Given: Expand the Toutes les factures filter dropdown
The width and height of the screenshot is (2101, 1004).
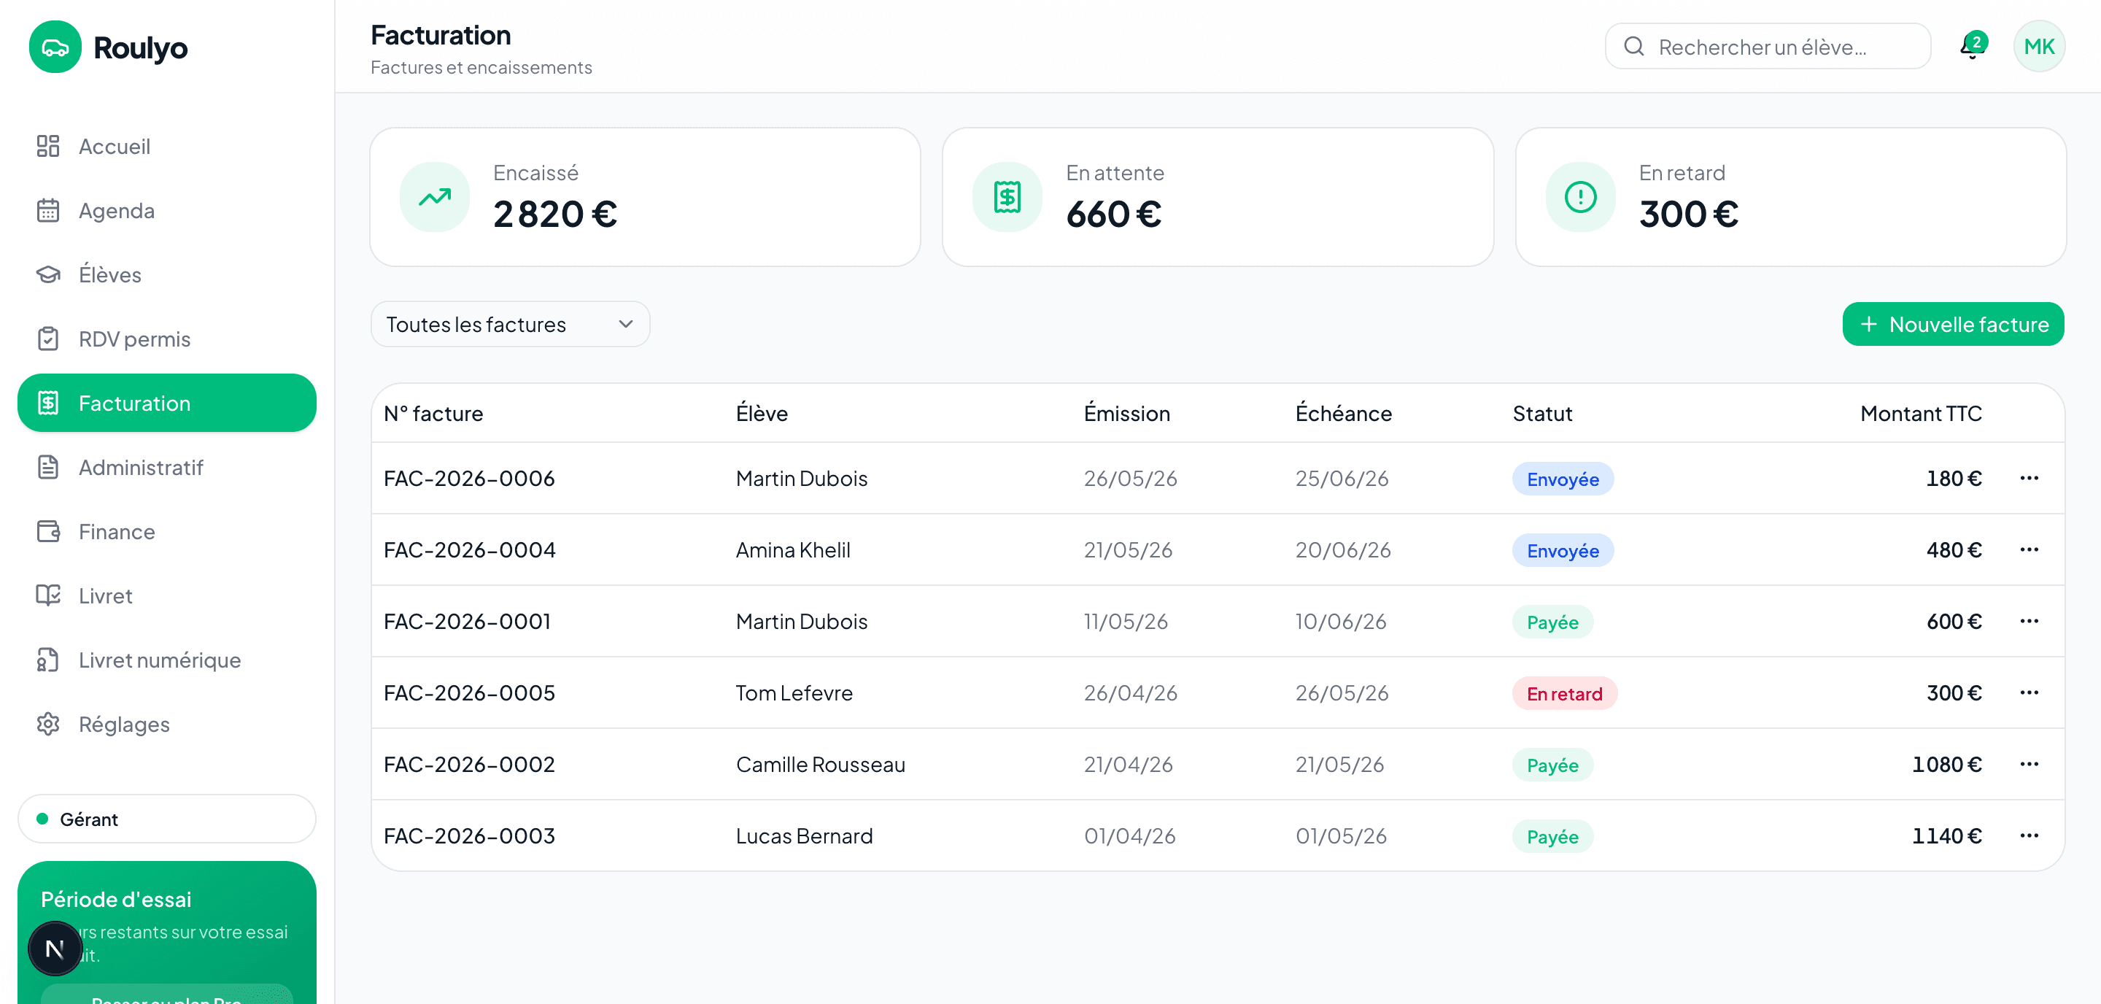Looking at the screenshot, I should tap(510, 324).
